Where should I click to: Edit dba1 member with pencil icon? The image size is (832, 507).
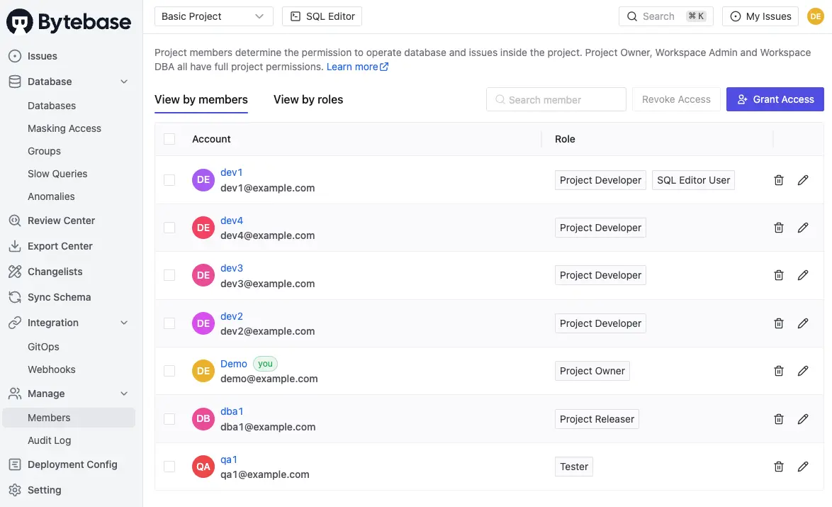click(x=803, y=419)
